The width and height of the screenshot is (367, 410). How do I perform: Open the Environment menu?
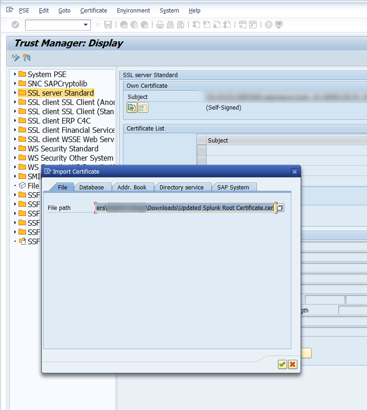pyautogui.click(x=133, y=10)
